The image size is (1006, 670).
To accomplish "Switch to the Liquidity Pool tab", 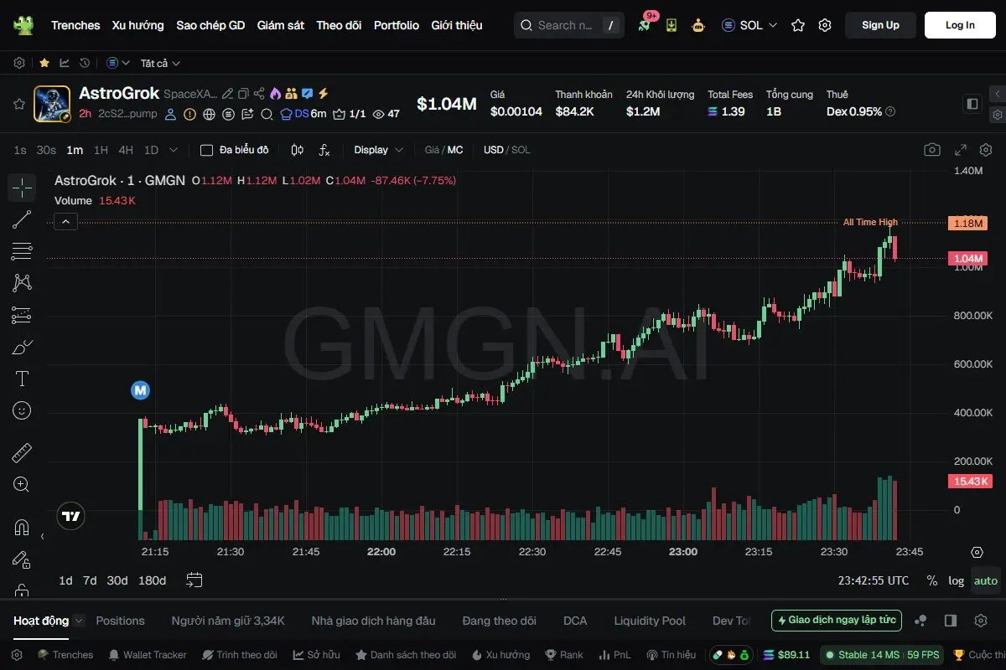I will point(650,621).
